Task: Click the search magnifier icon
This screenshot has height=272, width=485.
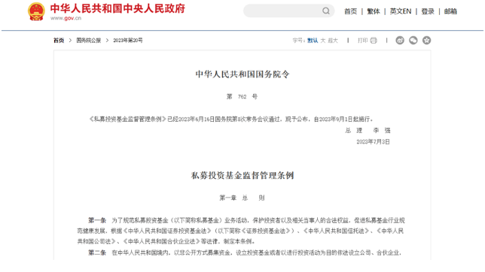Action: click(325, 11)
